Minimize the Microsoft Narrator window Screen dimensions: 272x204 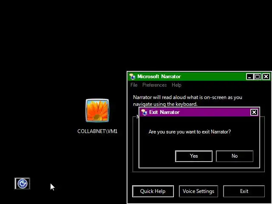[249, 76]
